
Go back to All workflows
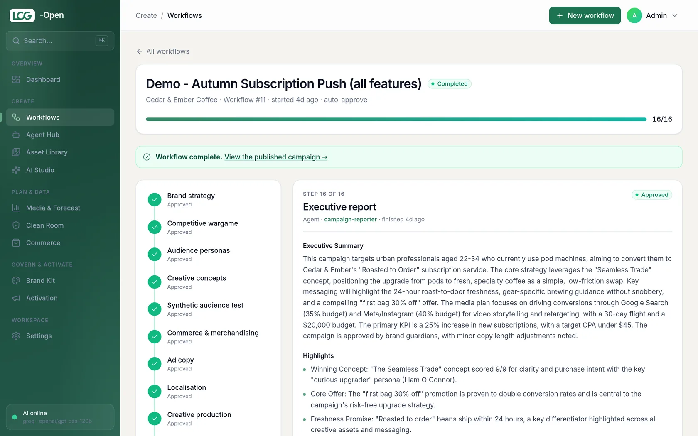pyautogui.click(x=163, y=51)
